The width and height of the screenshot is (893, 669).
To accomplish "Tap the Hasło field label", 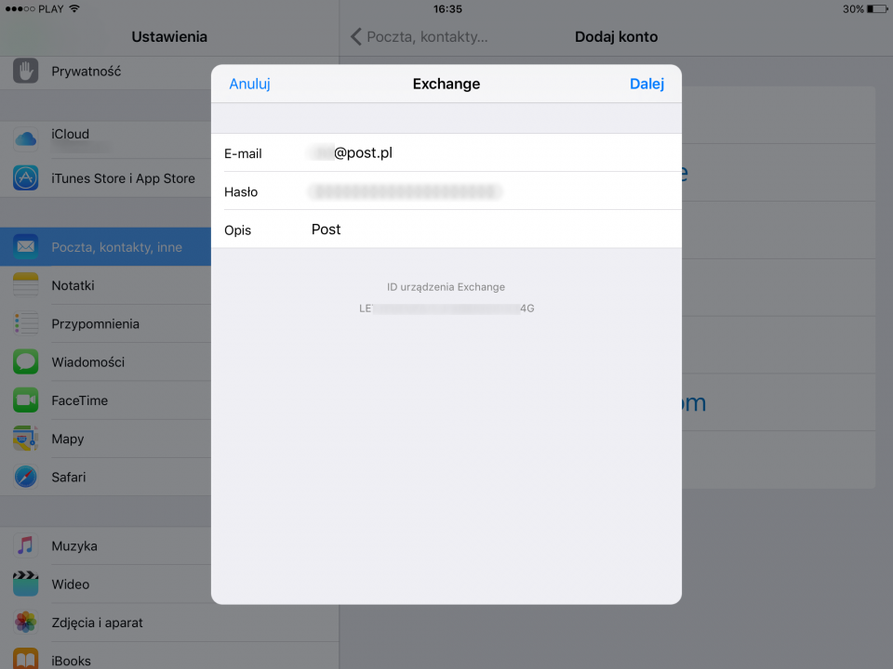I will tap(241, 191).
